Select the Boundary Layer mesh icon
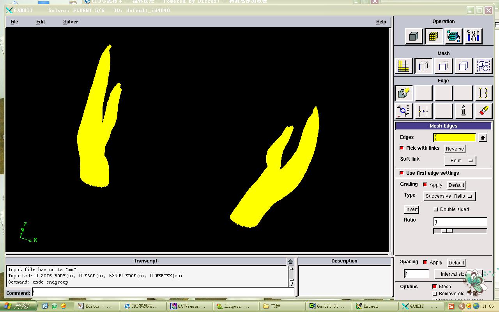The image size is (499, 312). (x=403, y=66)
